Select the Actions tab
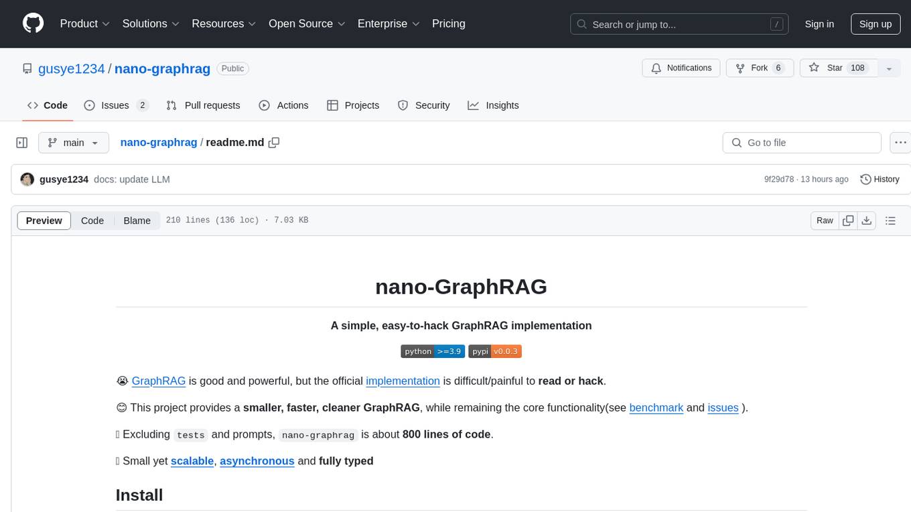This screenshot has height=512, width=911. pos(283,105)
